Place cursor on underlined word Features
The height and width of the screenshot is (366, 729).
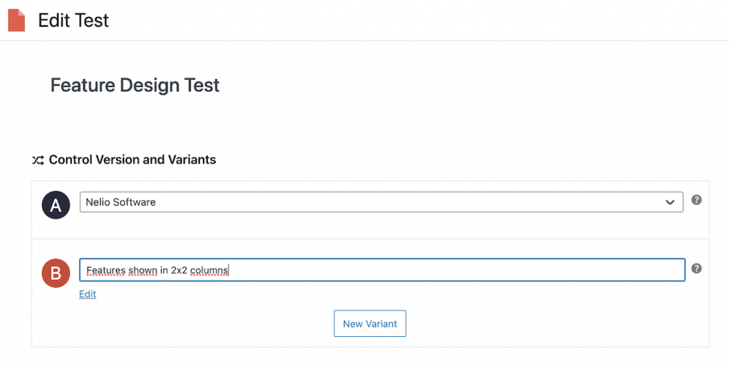point(106,270)
